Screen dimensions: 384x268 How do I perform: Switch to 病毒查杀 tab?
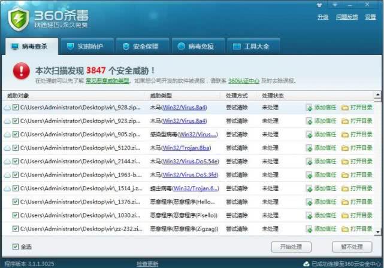(32, 46)
